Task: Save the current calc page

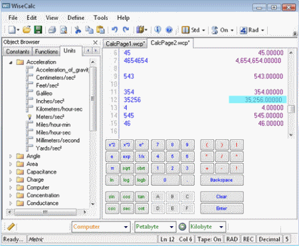Action: point(38,30)
